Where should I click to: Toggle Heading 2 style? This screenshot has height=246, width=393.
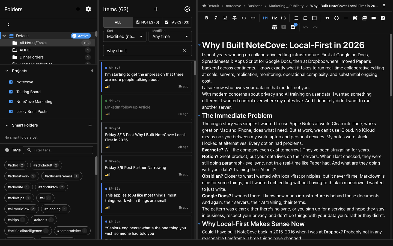[x=274, y=18]
